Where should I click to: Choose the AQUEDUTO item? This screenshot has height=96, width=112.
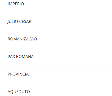tap(55, 91)
